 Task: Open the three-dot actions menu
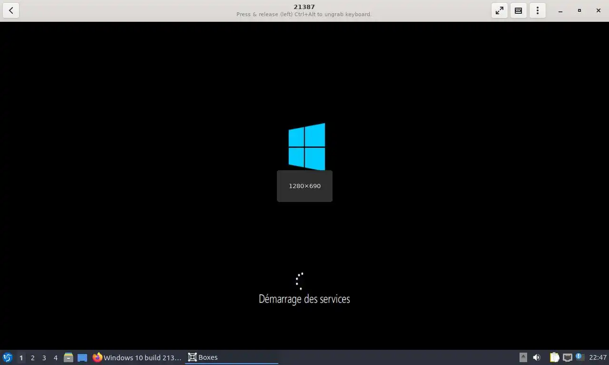538,10
